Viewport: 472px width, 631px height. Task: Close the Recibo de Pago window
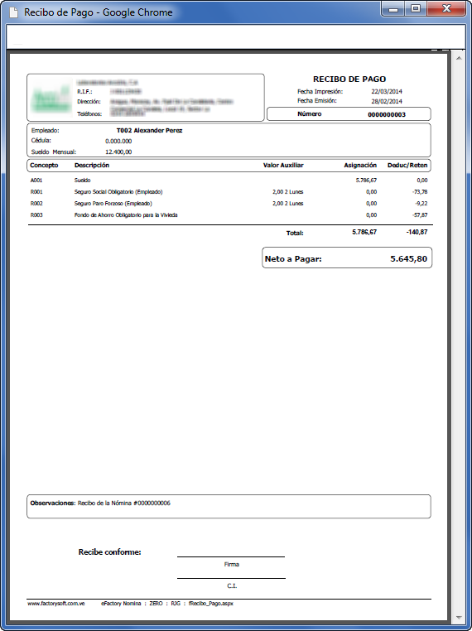click(x=446, y=9)
